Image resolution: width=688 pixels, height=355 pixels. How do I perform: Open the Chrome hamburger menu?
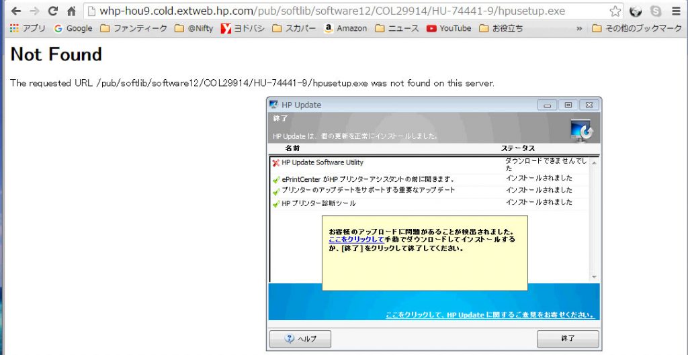click(676, 11)
